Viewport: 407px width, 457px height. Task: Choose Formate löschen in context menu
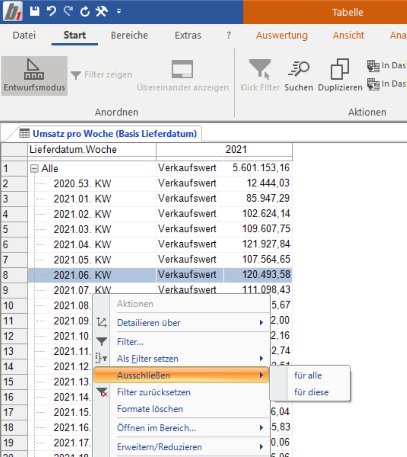tap(181, 409)
